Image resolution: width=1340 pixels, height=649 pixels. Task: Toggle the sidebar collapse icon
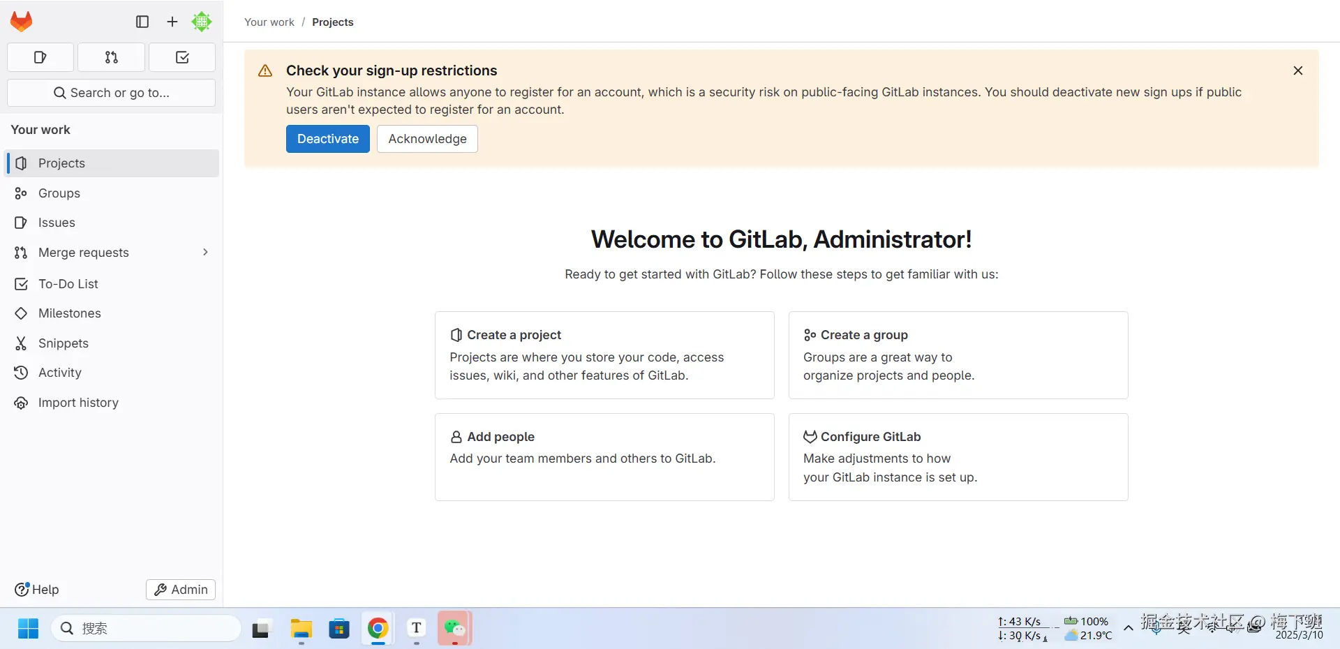(x=142, y=22)
